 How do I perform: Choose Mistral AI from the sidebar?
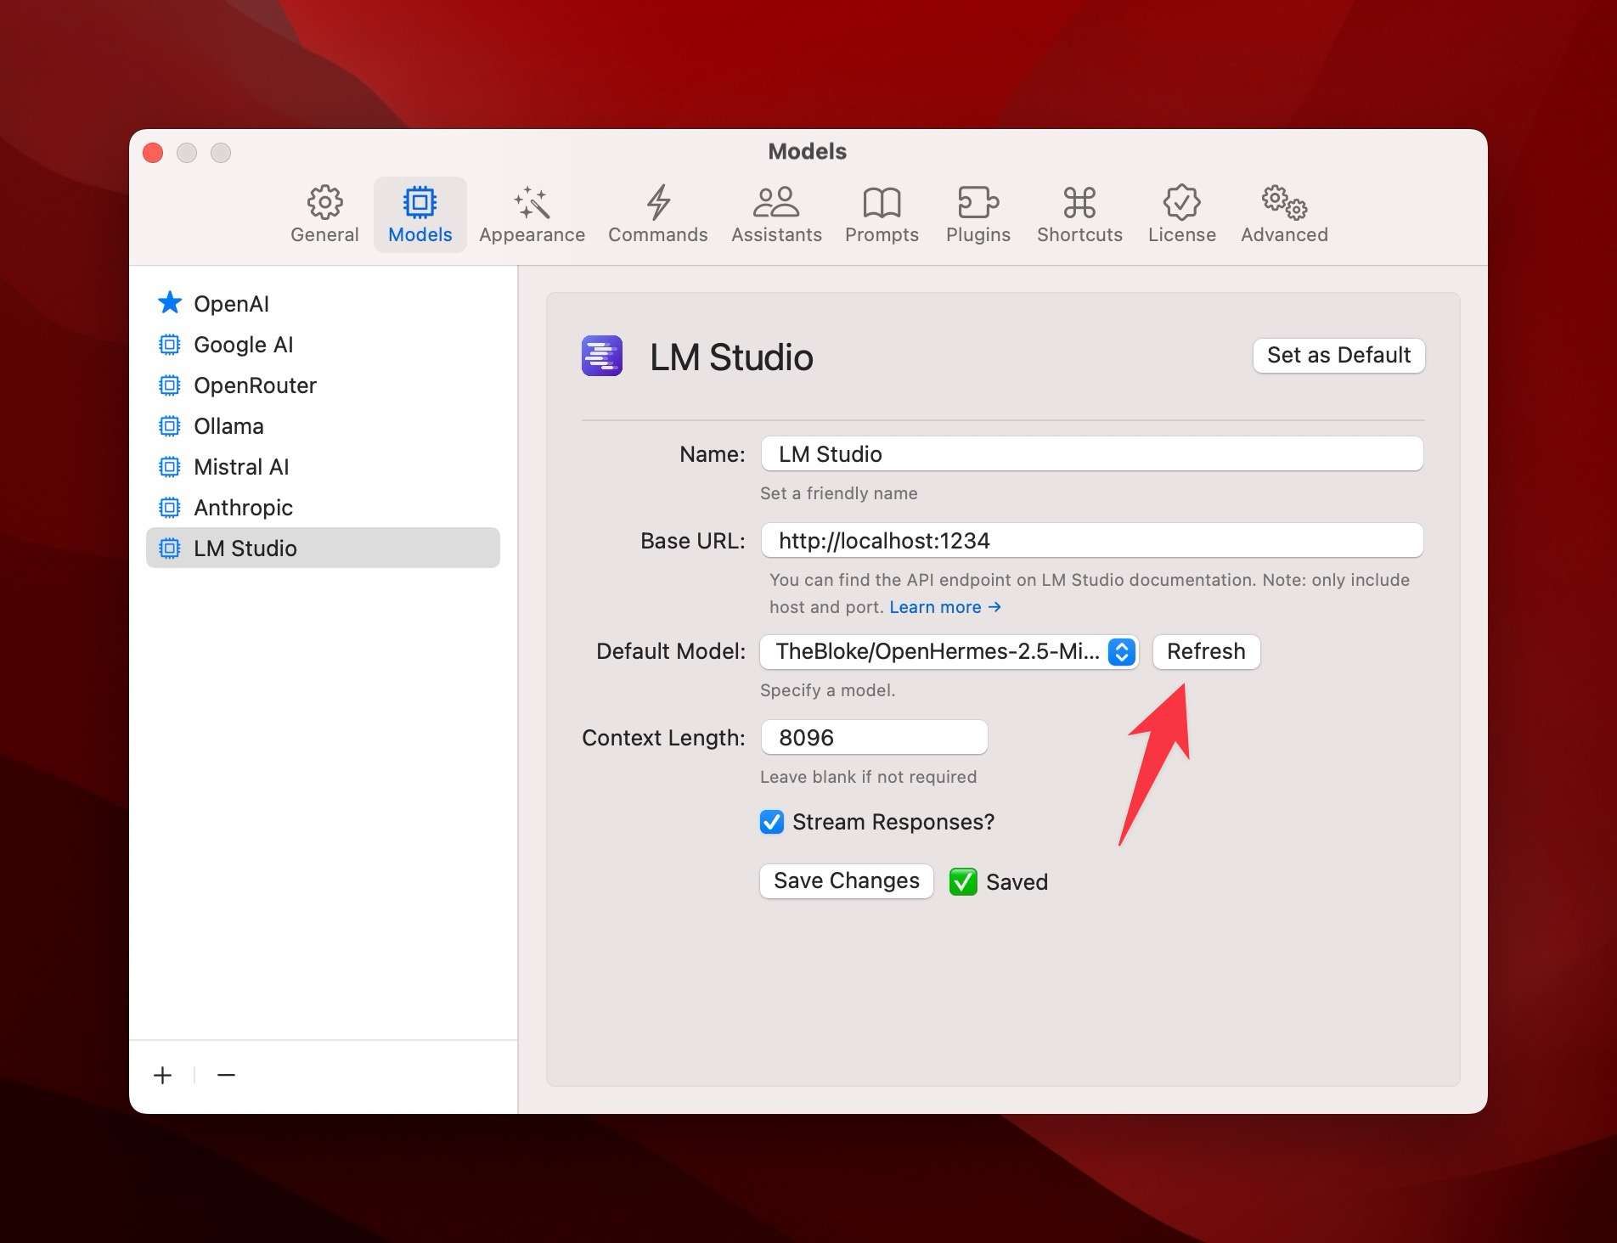(323, 466)
